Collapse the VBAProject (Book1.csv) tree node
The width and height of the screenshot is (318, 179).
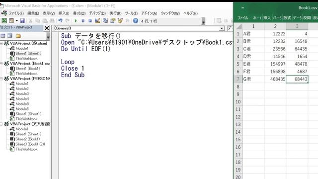(1, 64)
